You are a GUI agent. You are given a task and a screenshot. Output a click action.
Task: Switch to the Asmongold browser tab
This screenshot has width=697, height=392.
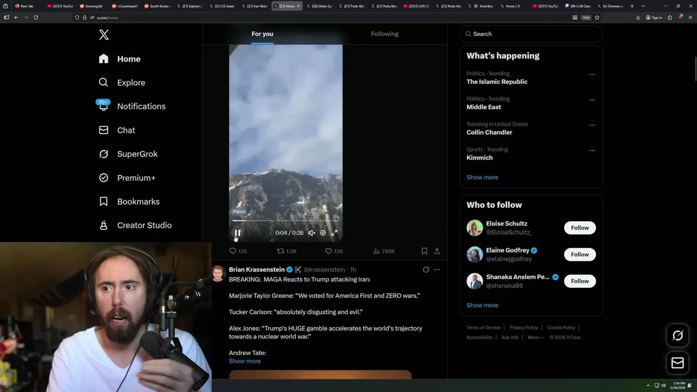coord(93,6)
